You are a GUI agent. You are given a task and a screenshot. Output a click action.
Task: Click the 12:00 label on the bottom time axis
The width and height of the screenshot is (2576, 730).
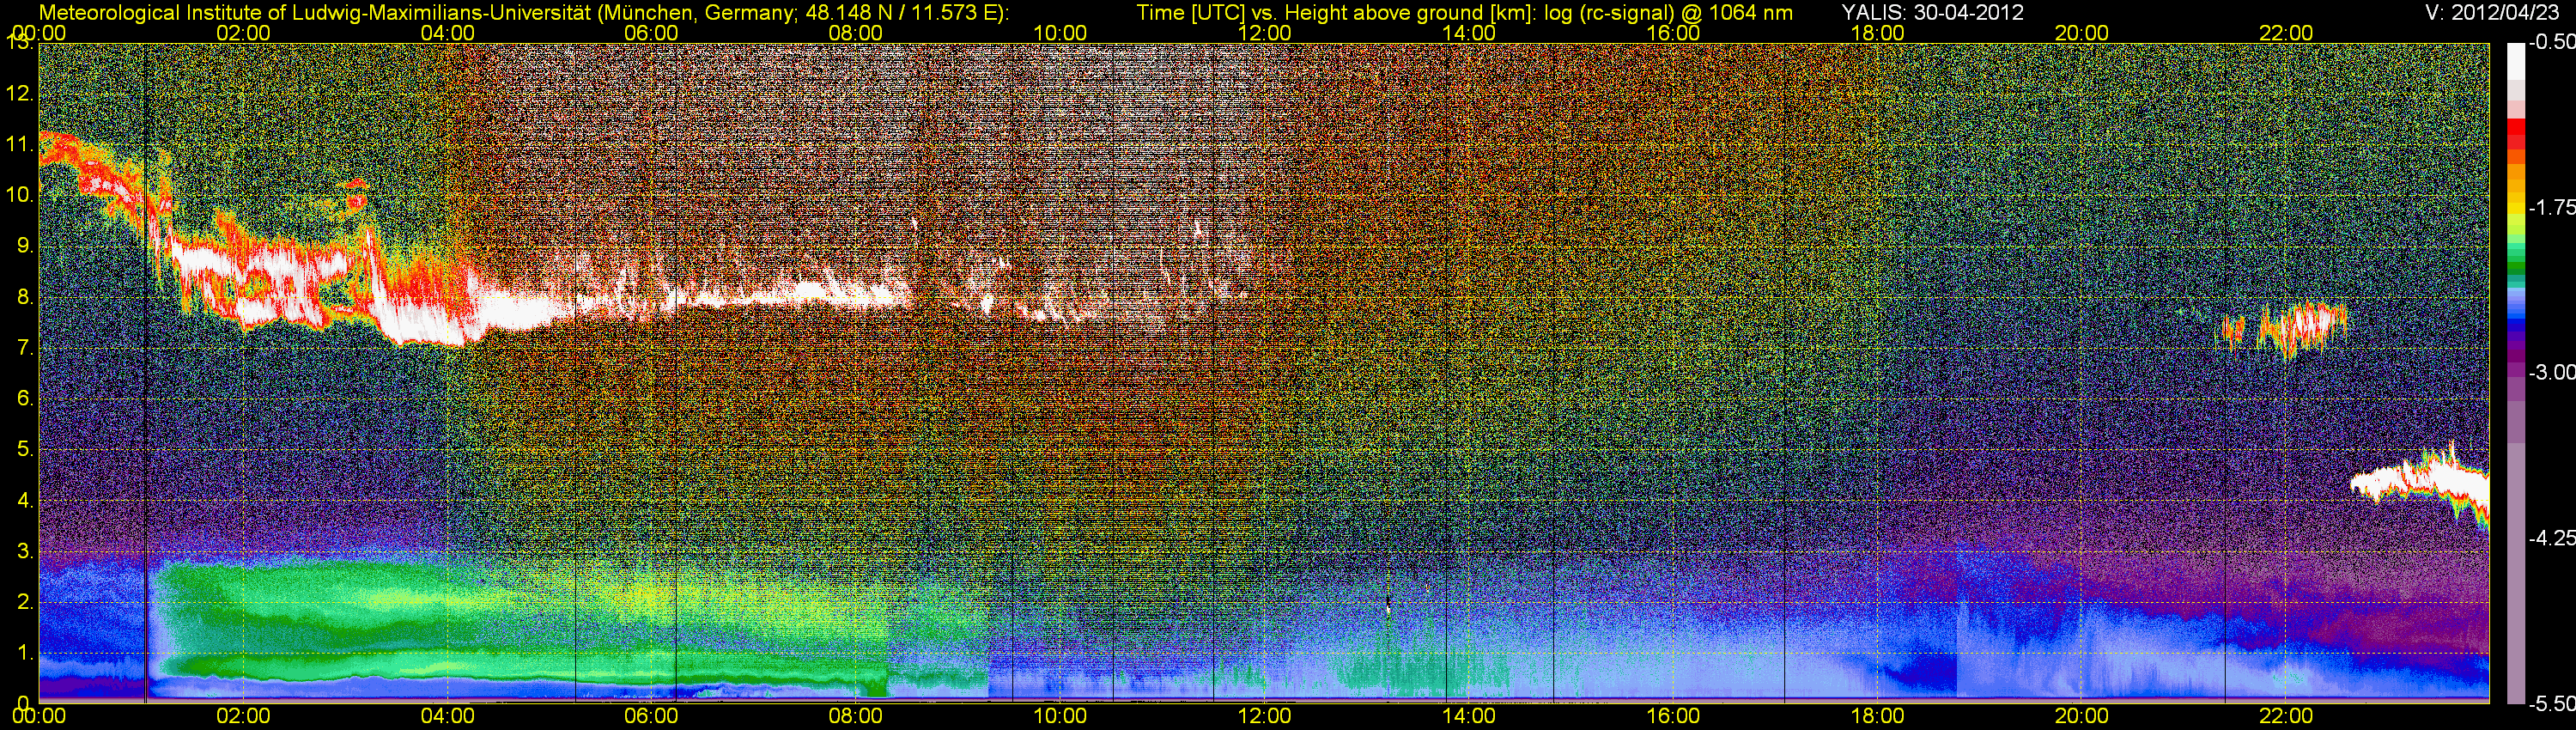coord(1264,716)
